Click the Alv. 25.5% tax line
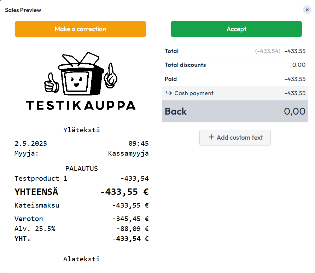 (x=82, y=228)
